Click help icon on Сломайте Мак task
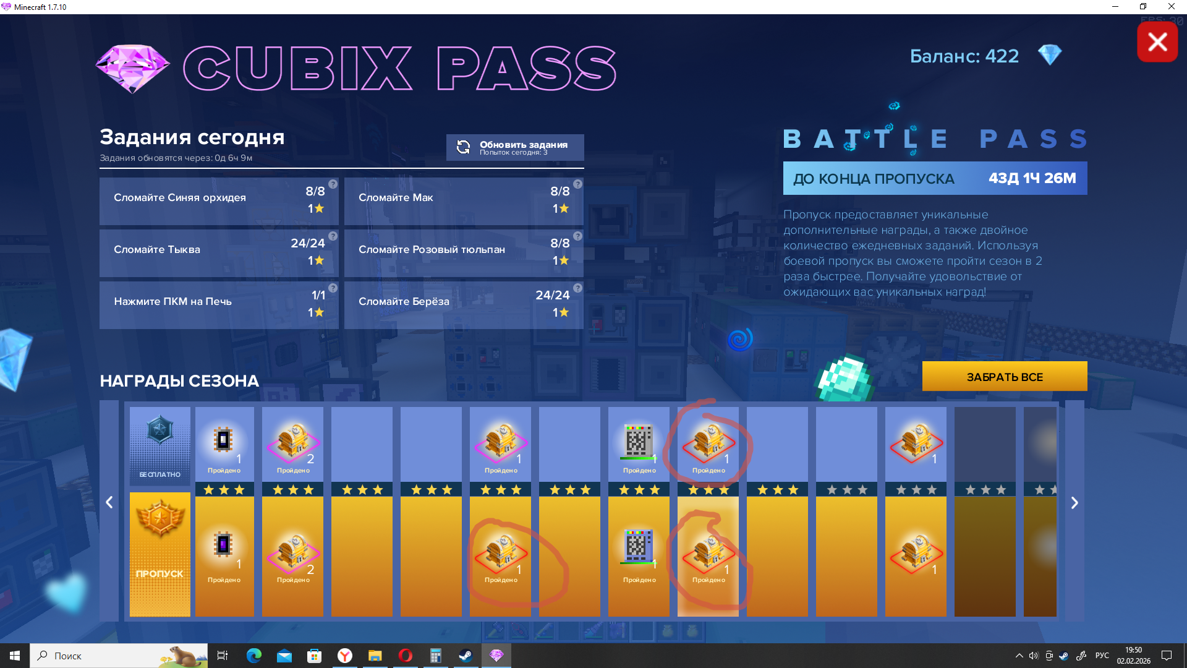1187x668 pixels. [x=577, y=184]
